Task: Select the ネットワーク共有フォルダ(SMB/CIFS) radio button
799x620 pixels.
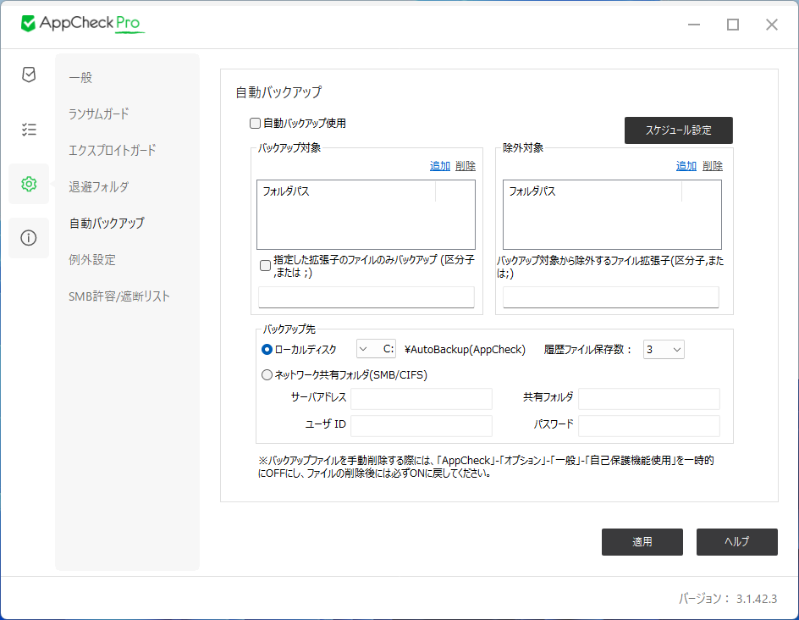Action: point(267,374)
